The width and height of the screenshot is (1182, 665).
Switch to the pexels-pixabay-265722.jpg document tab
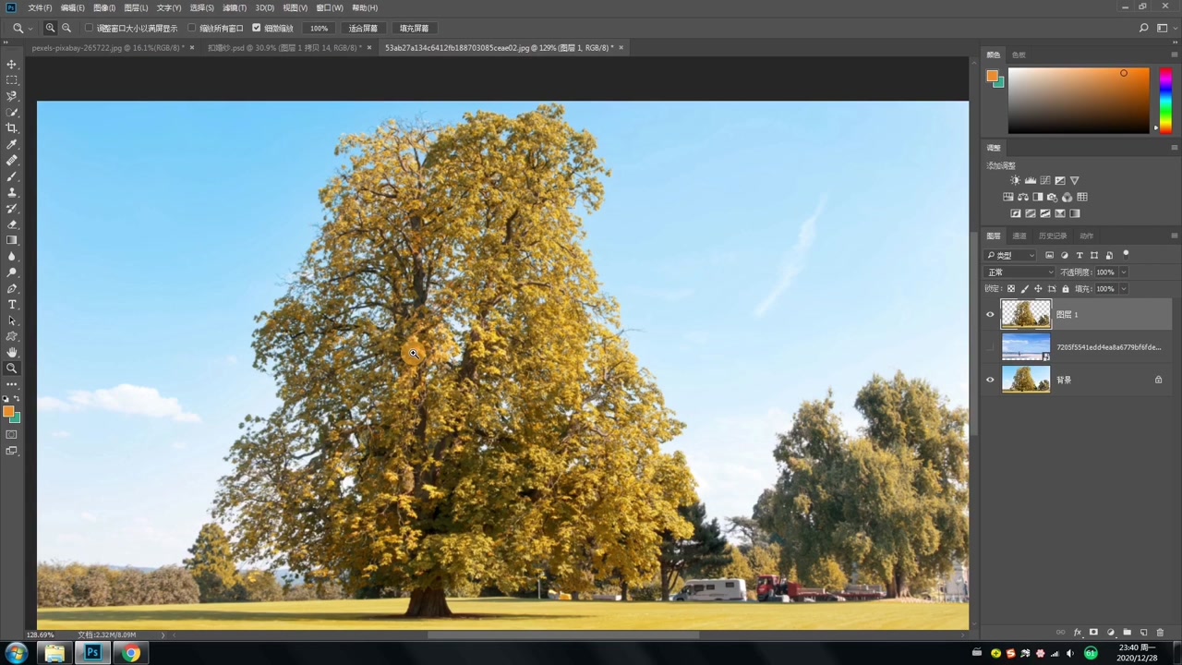click(x=108, y=47)
